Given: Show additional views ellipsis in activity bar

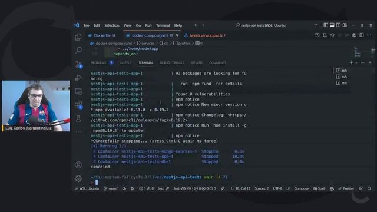Looking at the screenshot, I should coord(78,132).
